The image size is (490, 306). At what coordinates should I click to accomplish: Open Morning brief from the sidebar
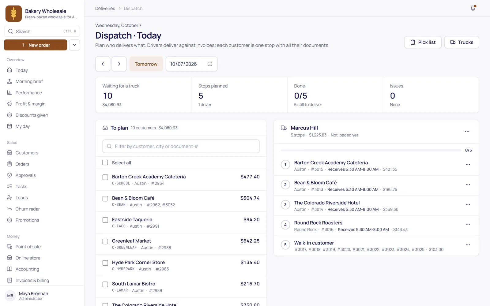tap(29, 81)
